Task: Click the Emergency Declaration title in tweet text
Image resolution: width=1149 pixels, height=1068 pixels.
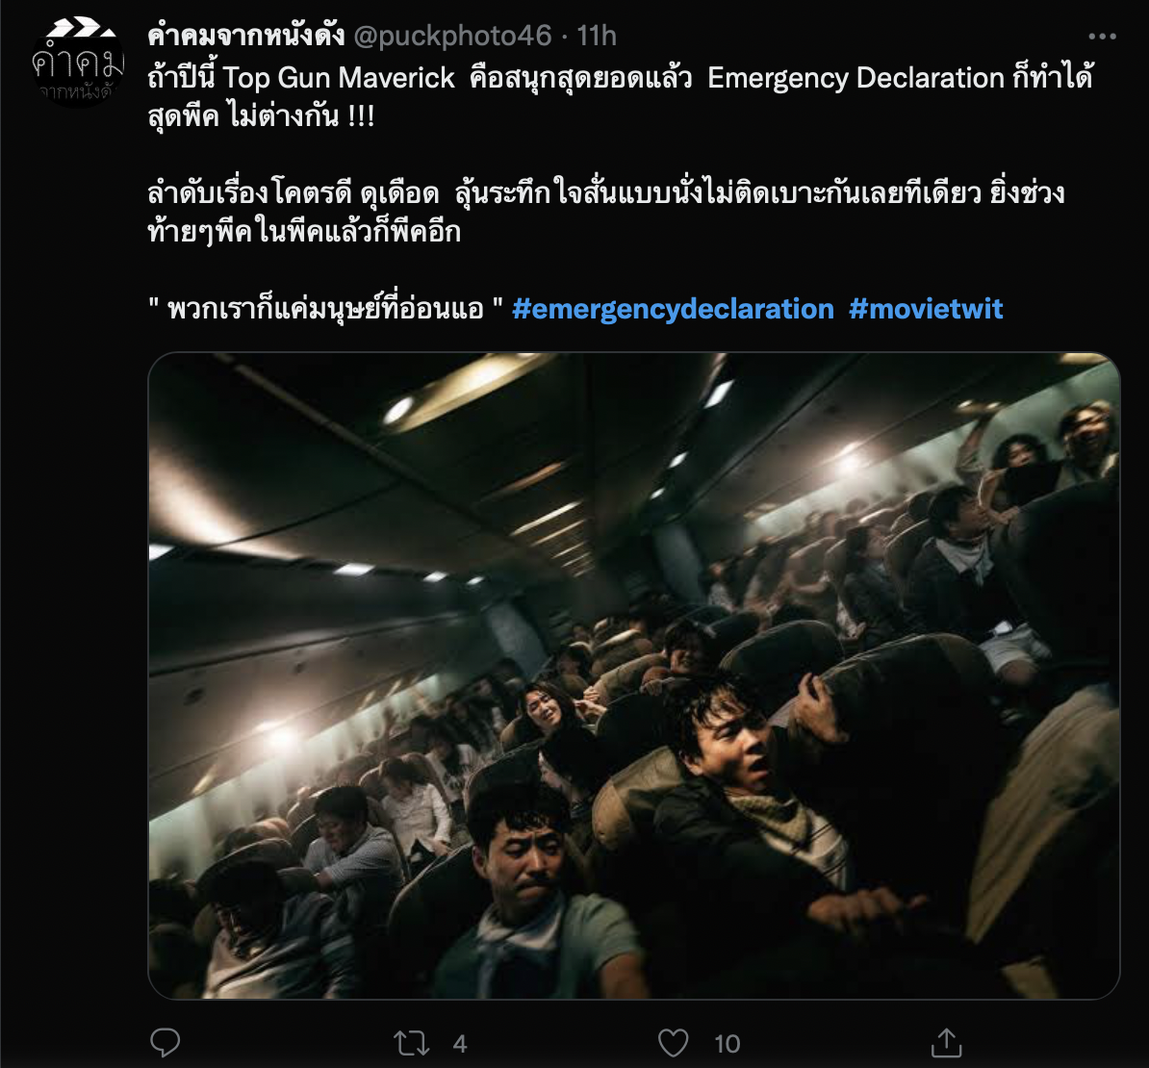Action: point(855,78)
